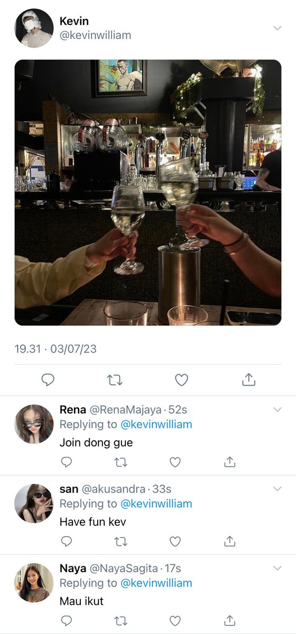Retweet Rena's reply
The height and width of the screenshot is (634, 296).
tap(121, 462)
